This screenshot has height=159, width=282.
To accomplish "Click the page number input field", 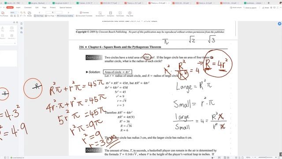I will [x=54, y=12].
